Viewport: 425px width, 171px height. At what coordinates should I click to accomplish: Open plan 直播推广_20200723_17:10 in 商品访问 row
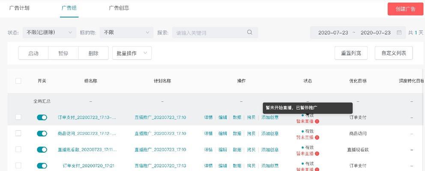[x=161, y=133]
